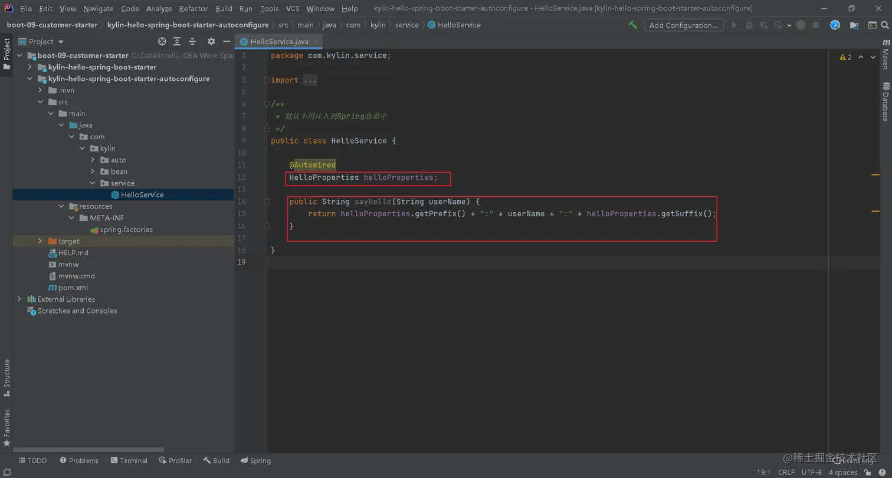Click the 4 spaces indent status
Screen dimensions: 892x478
click(x=842, y=472)
